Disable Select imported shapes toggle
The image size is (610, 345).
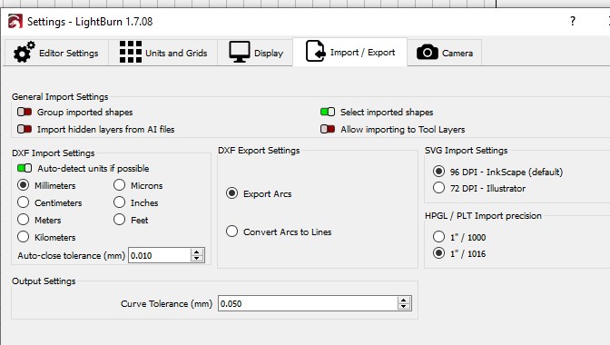pos(328,112)
